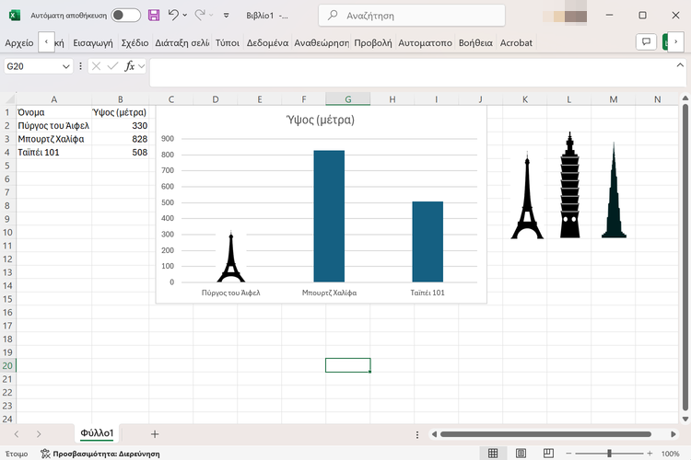Switch to the Δεδομένα tab
Image resolution: width=691 pixels, height=460 pixels.
point(267,42)
